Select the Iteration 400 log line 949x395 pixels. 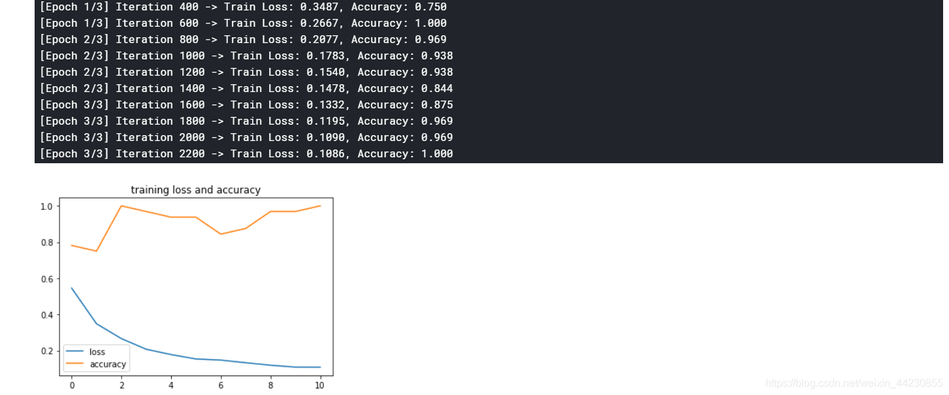click(x=243, y=7)
